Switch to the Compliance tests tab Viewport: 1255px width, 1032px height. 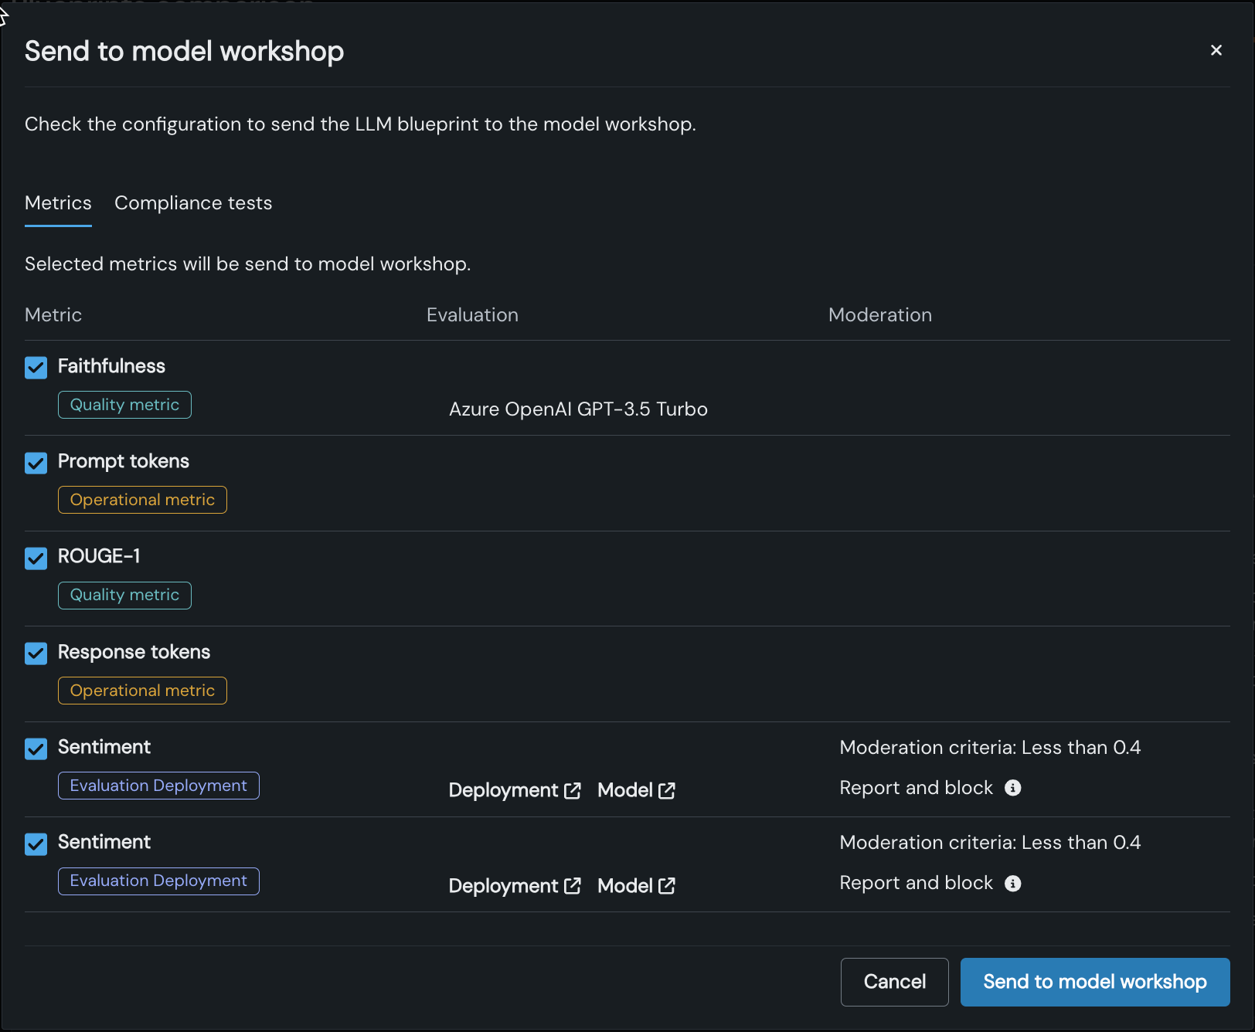193,203
